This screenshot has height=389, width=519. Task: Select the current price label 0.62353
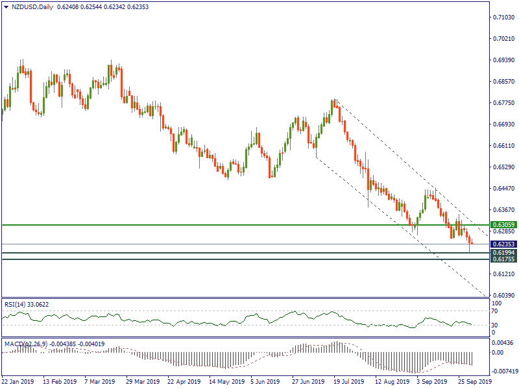[x=503, y=244]
